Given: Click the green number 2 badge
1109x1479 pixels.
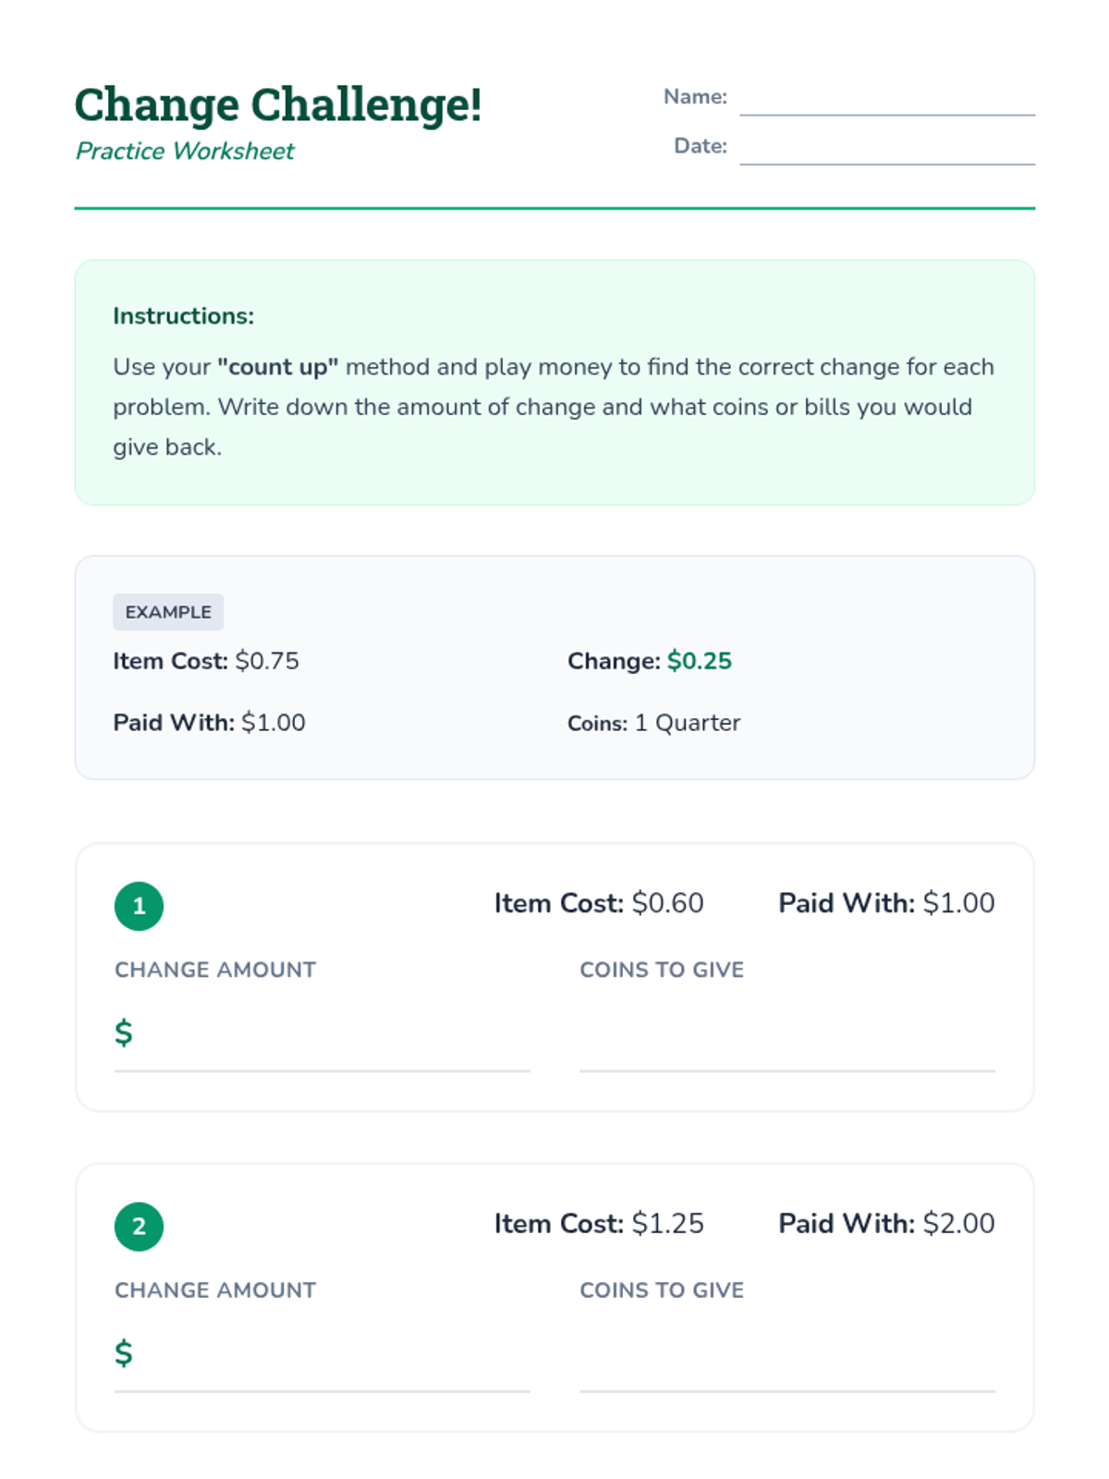Looking at the screenshot, I should pos(139,1227).
